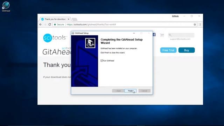Click the support@scitools.com email link
224x126 pixels.
(180, 39)
